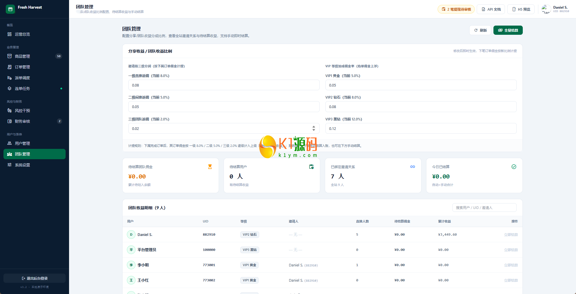Click 立即结算 for 平台管理员 row

[511, 250]
